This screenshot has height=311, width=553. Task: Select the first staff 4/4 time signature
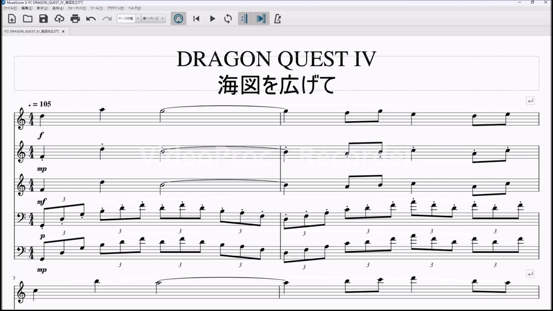(31, 119)
